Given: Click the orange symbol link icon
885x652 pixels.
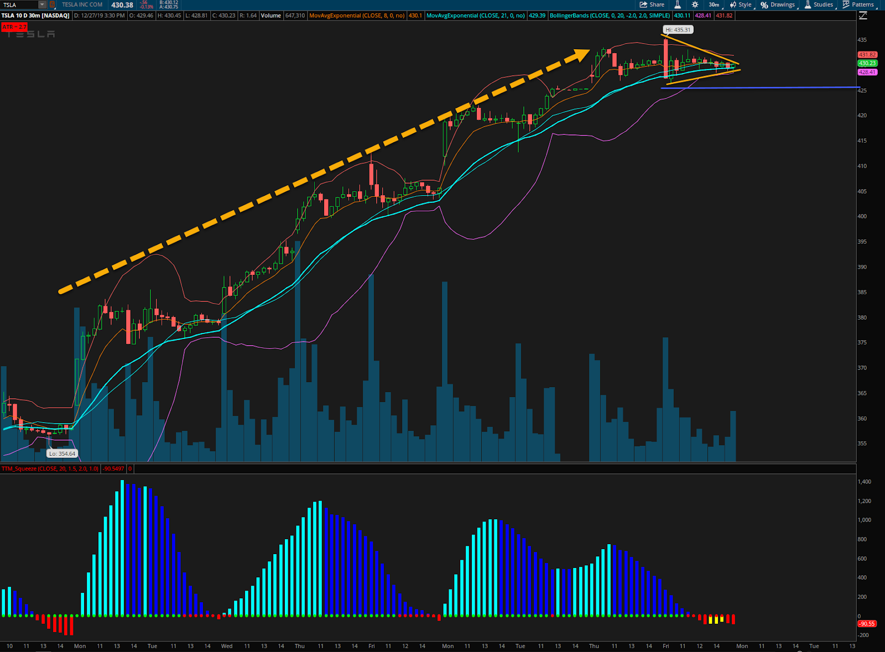Looking at the screenshot, I should click(52, 4).
